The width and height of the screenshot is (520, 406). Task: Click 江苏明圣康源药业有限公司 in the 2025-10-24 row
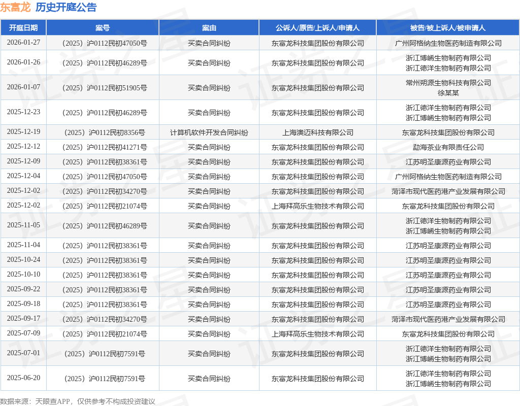448,260
